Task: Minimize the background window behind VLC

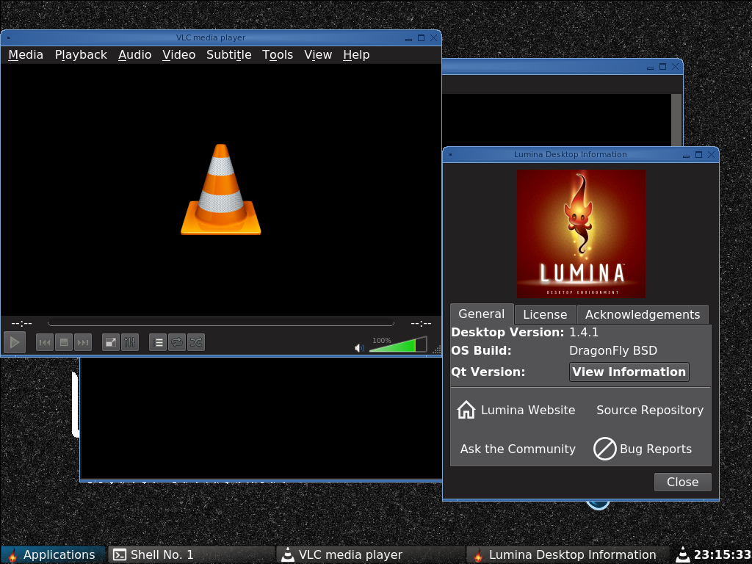Action: point(651,68)
